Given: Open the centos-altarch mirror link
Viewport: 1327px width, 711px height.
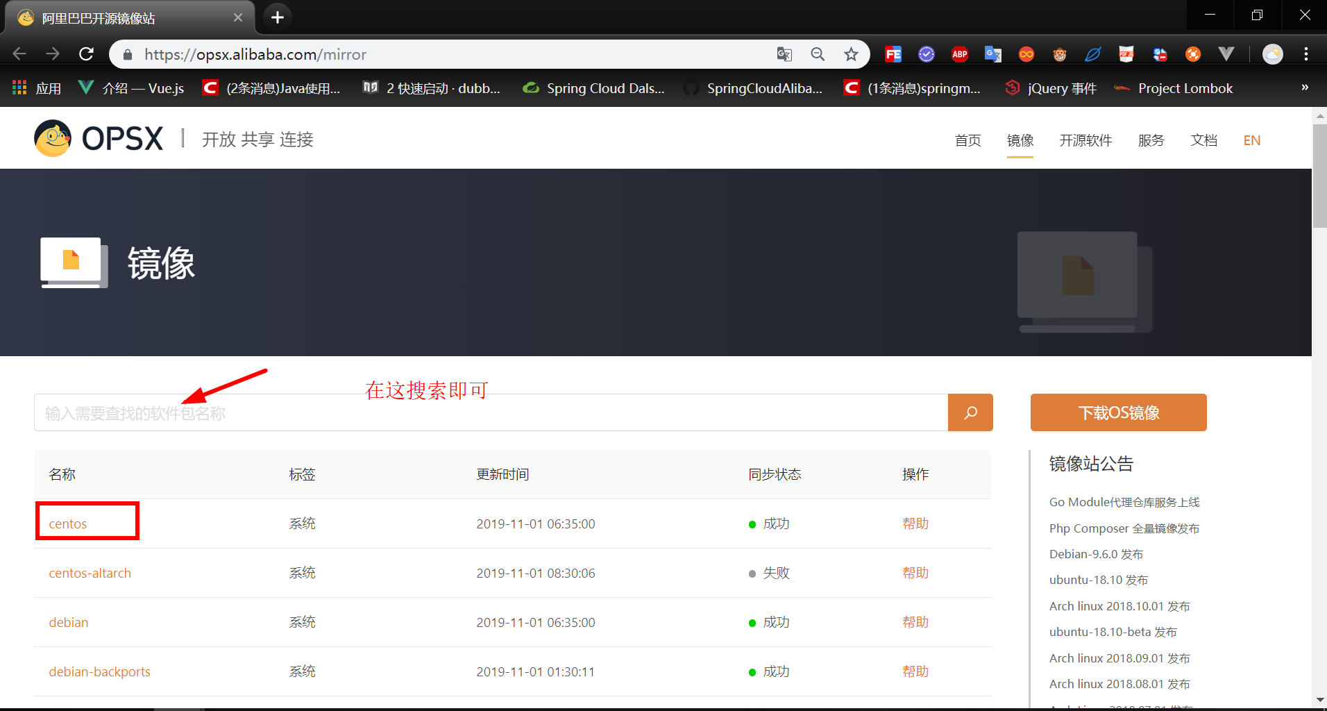Looking at the screenshot, I should [x=90, y=573].
